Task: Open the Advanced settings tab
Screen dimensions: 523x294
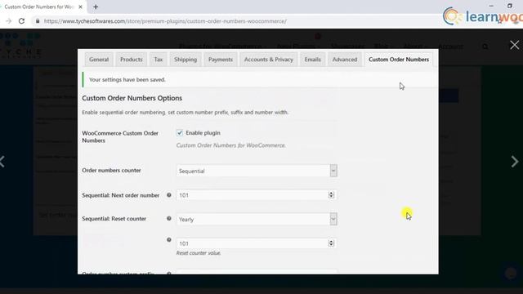Action: point(345,60)
